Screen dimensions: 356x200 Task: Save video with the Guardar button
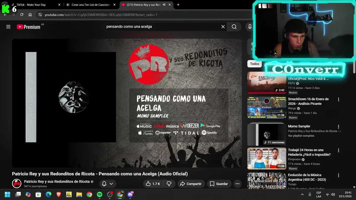219,184
